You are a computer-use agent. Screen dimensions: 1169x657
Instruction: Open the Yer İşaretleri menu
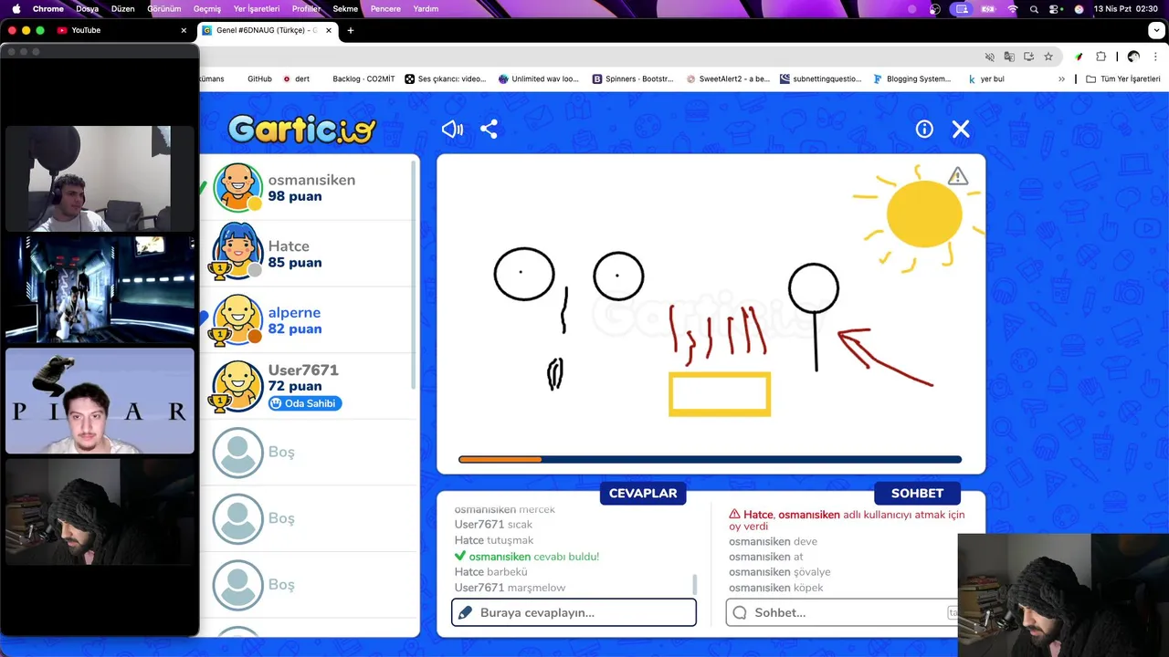[257, 9]
